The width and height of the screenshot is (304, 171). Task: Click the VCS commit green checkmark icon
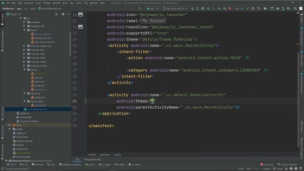pos(247,9)
